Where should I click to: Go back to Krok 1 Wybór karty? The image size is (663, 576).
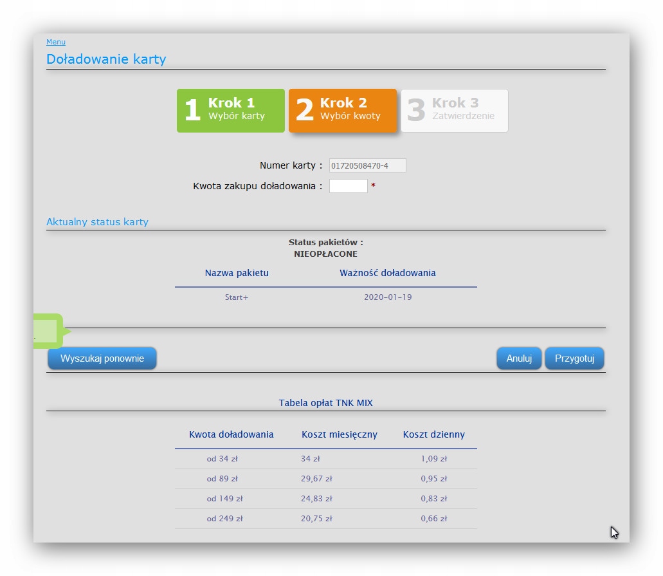coord(231,111)
